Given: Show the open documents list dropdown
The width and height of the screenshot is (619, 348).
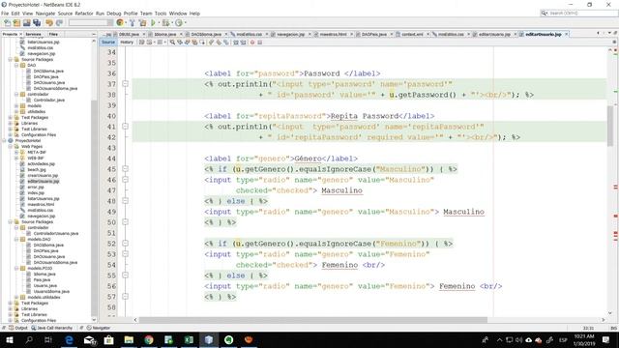Looking at the screenshot, I should (610, 33).
